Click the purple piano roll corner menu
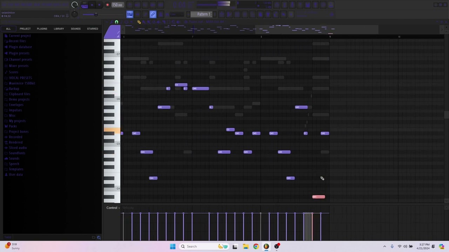This screenshot has height=252, width=449. pyautogui.click(x=112, y=32)
